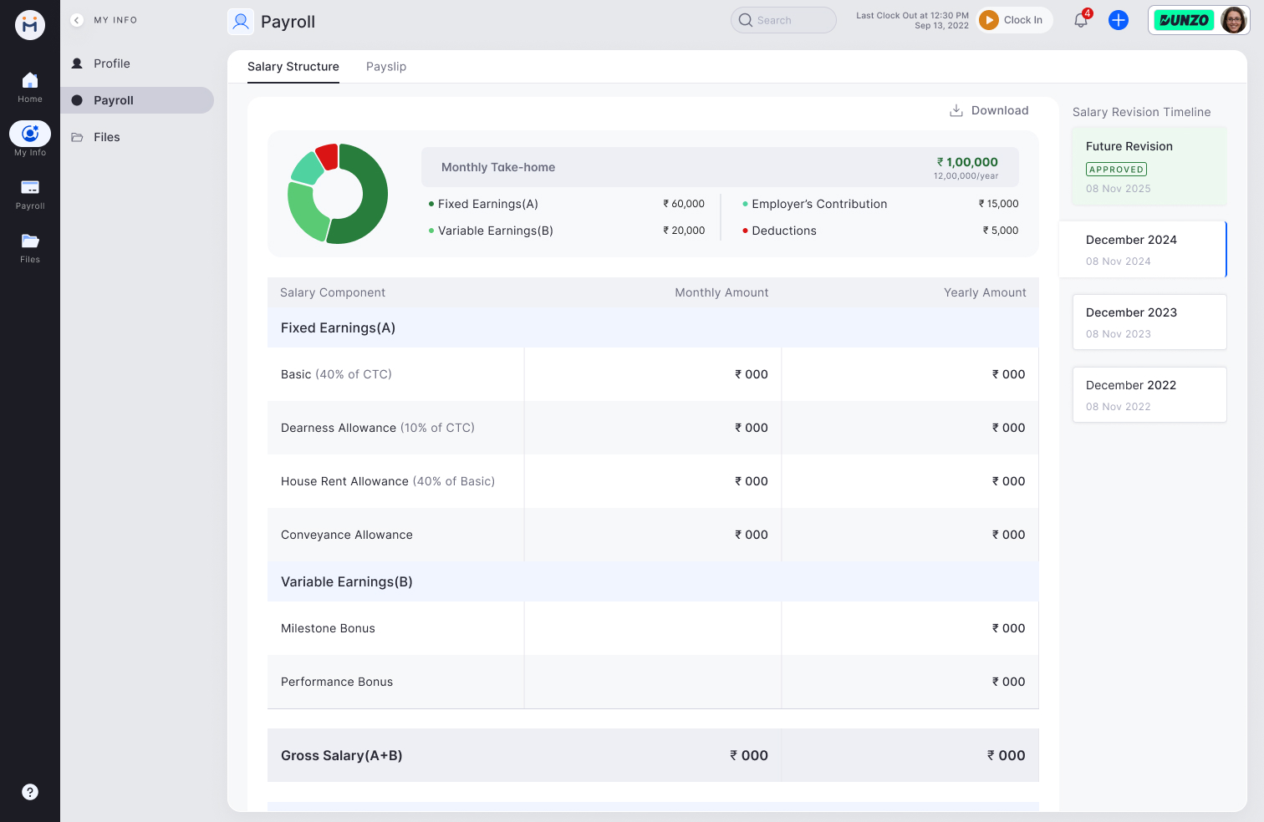Click the Payroll page header icon
The height and width of the screenshot is (822, 1264).
[x=241, y=21]
